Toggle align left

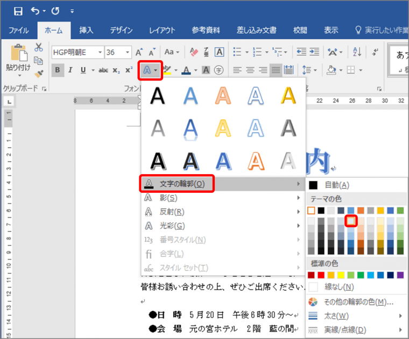coord(237,70)
